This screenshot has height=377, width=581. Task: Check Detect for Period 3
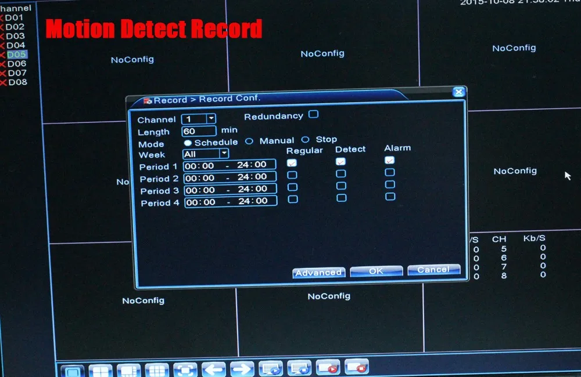click(341, 186)
